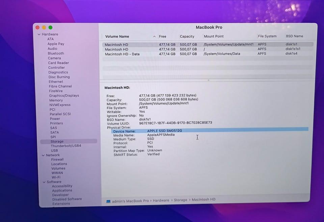Click the yellow minimize window button
324x222 pixels.
[44, 27]
